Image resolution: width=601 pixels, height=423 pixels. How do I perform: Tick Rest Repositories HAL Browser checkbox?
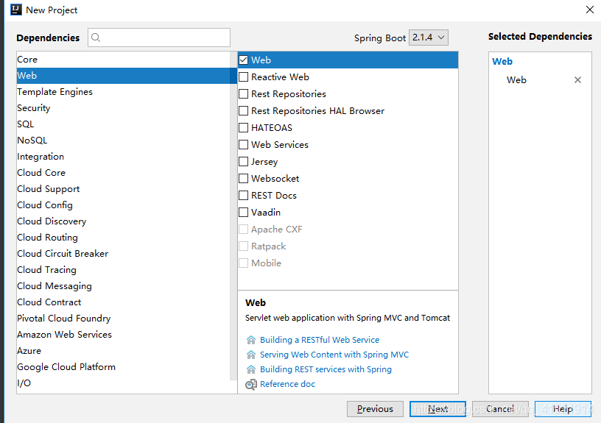click(x=243, y=110)
